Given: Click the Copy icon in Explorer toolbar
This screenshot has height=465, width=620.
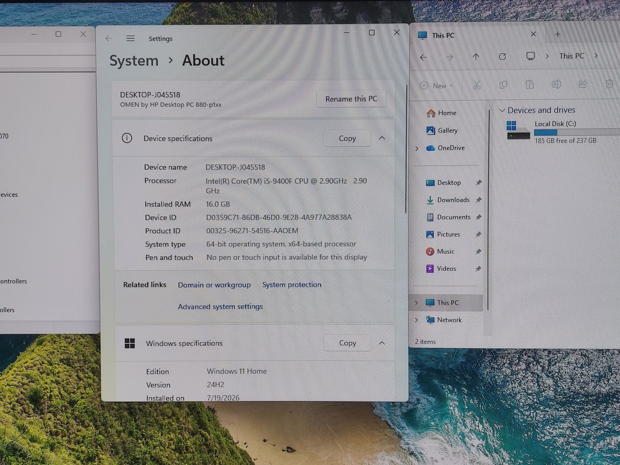Looking at the screenshot, I should (503, 85).
